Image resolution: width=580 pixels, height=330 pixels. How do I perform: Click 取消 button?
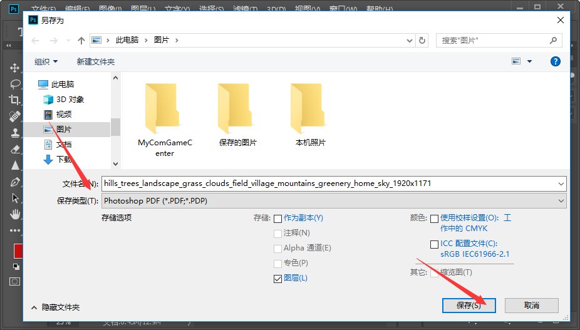[532, 305]
